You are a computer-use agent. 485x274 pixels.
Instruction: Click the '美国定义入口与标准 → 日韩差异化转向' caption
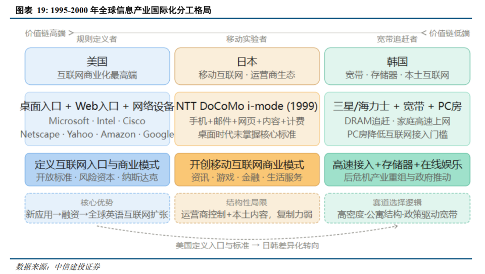tap(247, 246)
